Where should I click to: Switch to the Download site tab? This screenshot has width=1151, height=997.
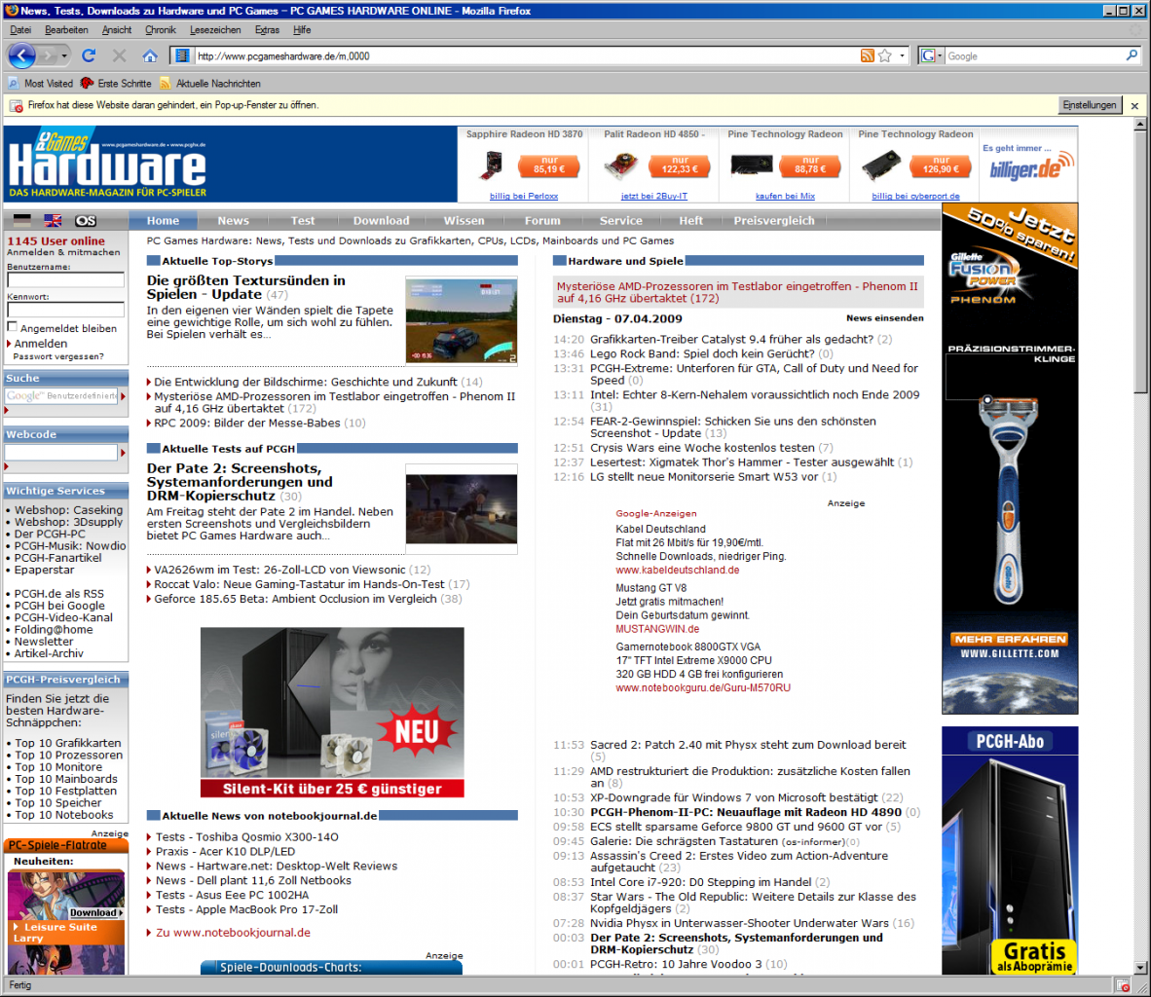[381, 220]
